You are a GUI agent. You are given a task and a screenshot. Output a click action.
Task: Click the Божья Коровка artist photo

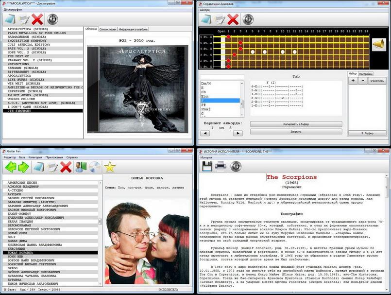click(x=147, y=242)
